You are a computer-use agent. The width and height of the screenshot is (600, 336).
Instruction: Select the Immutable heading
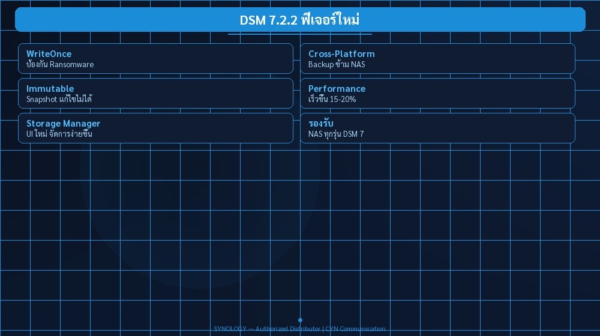tap(50, 89)
